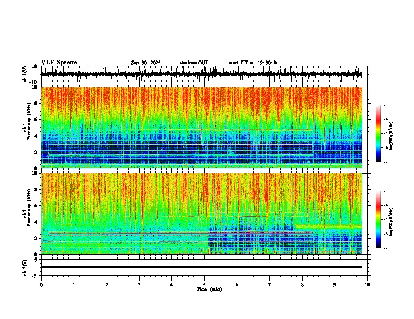Viewport: 414px width, 319px height.
Task: Click the ch.2 color bar unit label
Action: [391, 222]
